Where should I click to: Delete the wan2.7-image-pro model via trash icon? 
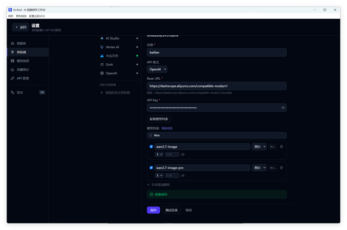click(x=281, y=168)
